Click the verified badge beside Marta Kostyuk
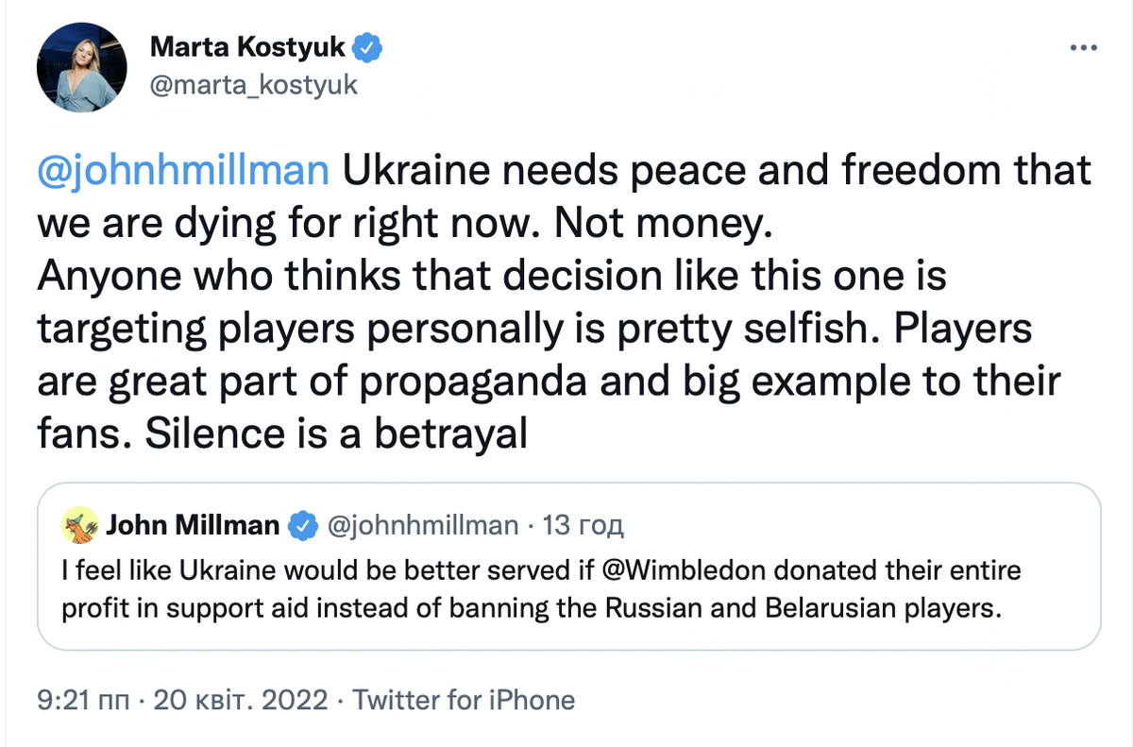This screenshot has height=747, width=1133. tap(367, 47)
